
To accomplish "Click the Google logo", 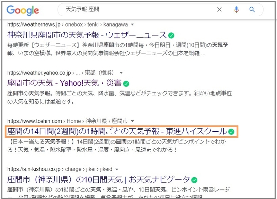I will point(23,10).
